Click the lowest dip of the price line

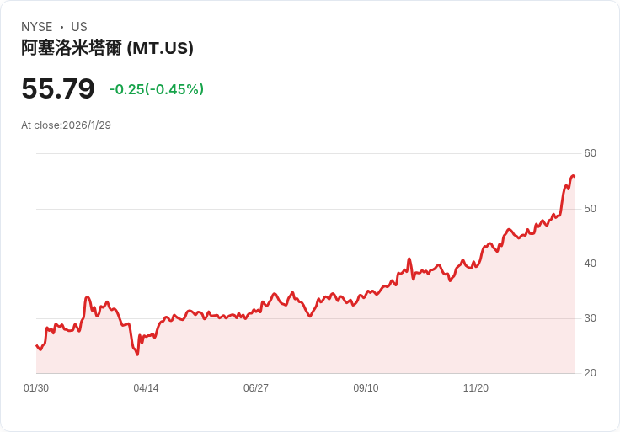[x=137, y=355]
